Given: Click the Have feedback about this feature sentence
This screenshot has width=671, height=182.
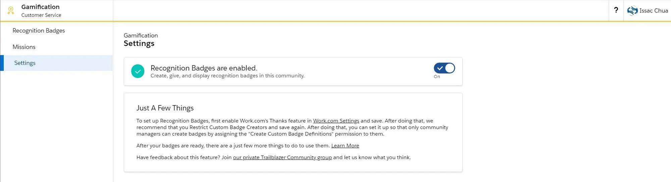Looking at the screenshot, I should (x=273, y=157).
